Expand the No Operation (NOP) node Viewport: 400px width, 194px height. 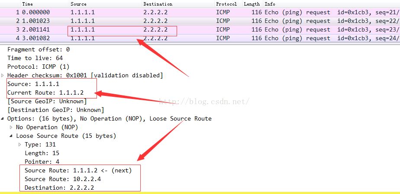tap(11, 127)
